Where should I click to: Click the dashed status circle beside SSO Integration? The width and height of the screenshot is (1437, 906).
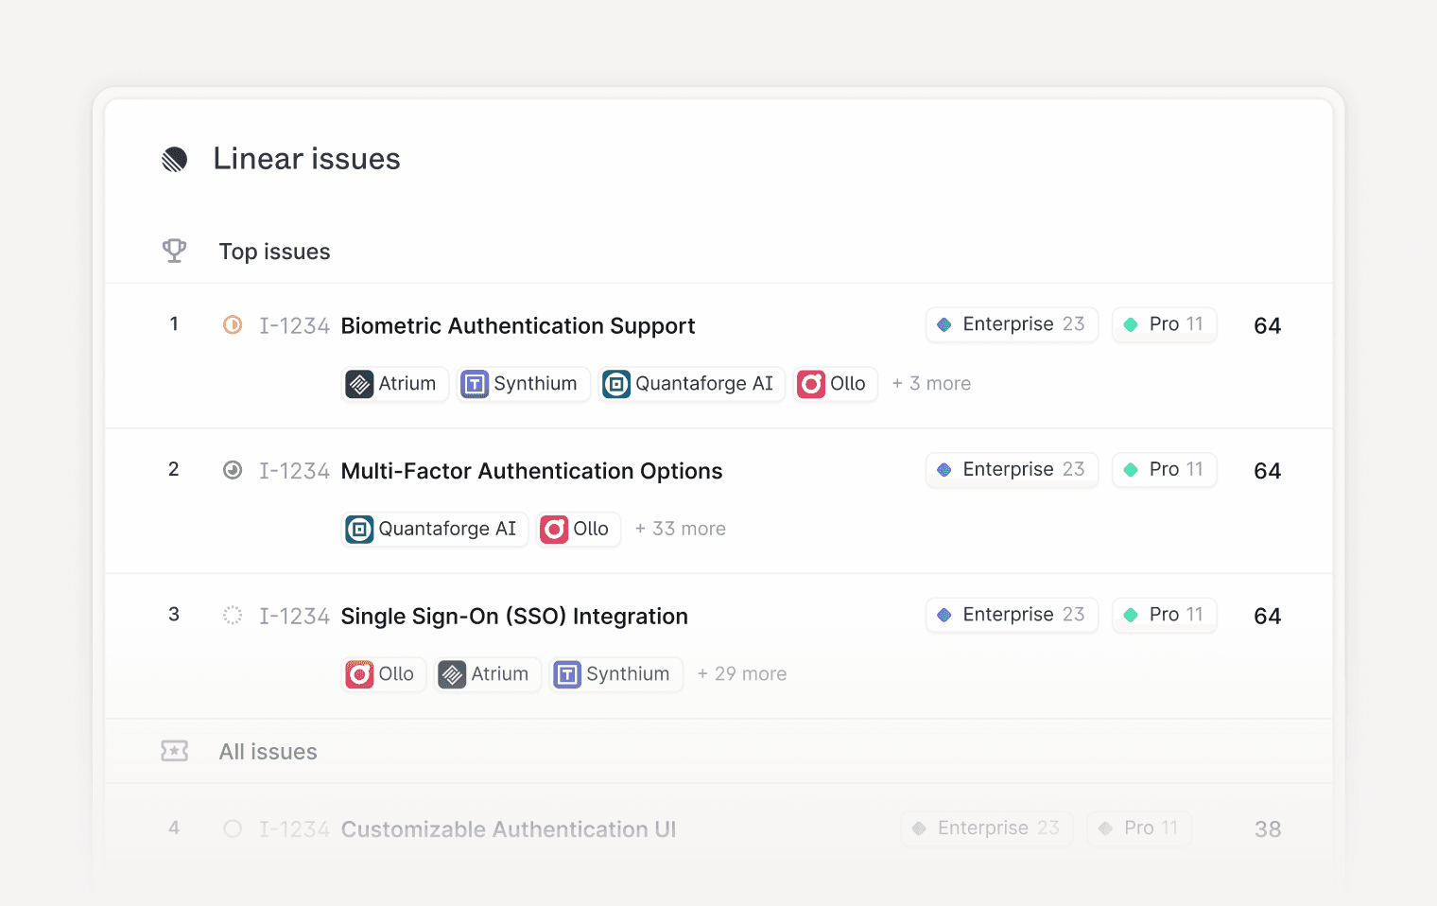point(232,615)
